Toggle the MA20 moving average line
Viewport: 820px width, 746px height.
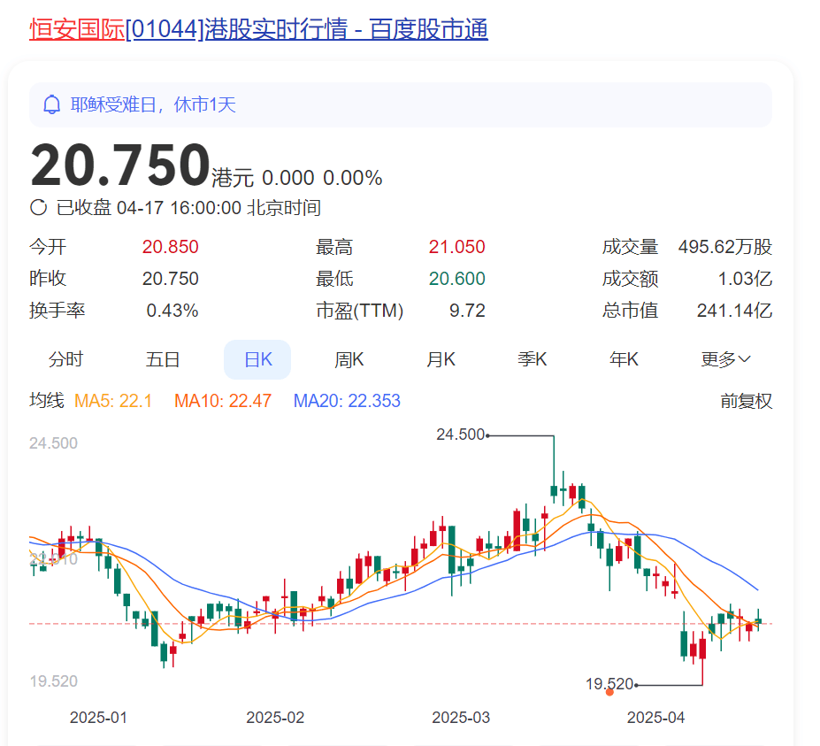point(348,401)
